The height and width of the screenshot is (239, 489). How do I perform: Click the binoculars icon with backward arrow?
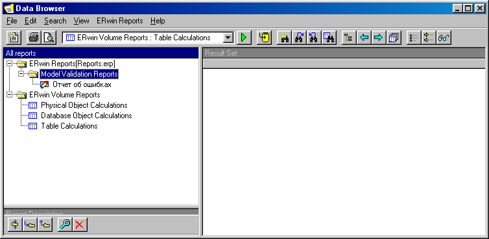click(x=315, y=38)
